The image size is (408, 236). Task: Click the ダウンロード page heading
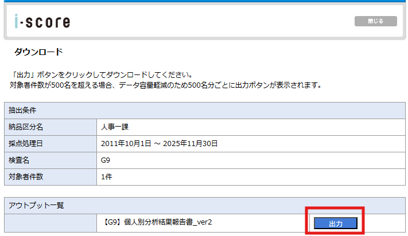click(38, 52)
